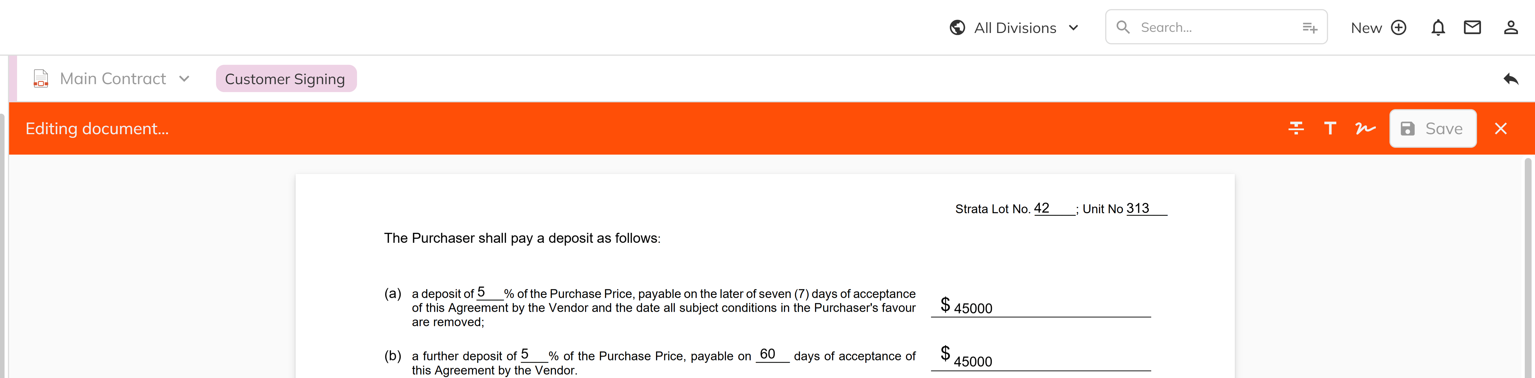Select the Text insertion tool
1535x378 pixels.
[1330, 128]
